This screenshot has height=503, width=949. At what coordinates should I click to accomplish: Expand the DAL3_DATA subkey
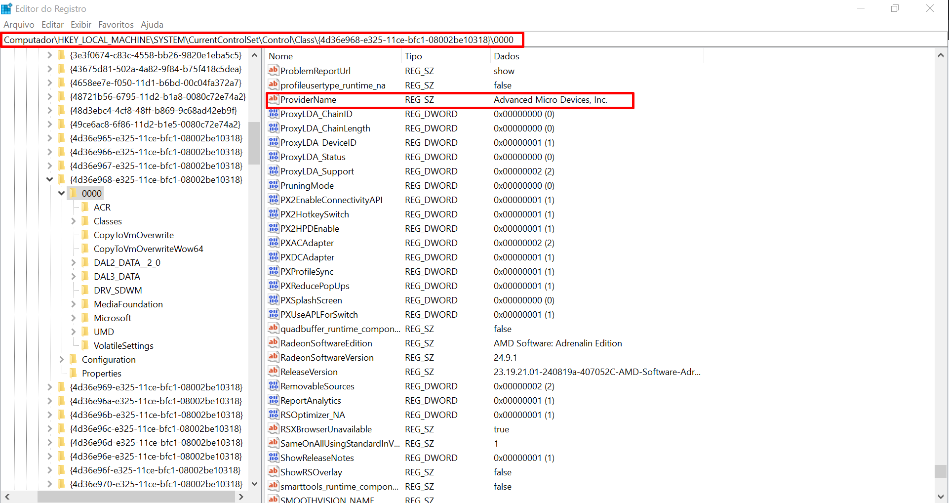tap(73, 276)
